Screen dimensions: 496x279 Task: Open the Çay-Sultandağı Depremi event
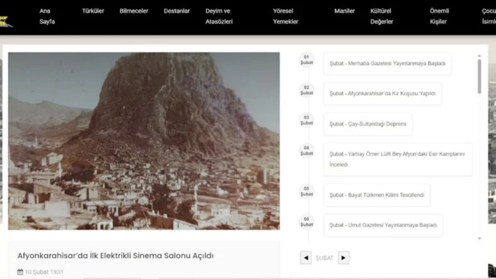point(368,124)
